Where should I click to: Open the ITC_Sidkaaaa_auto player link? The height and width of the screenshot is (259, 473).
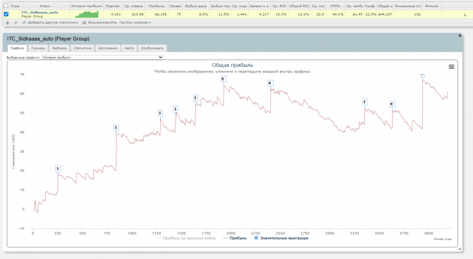pos(39,12)
